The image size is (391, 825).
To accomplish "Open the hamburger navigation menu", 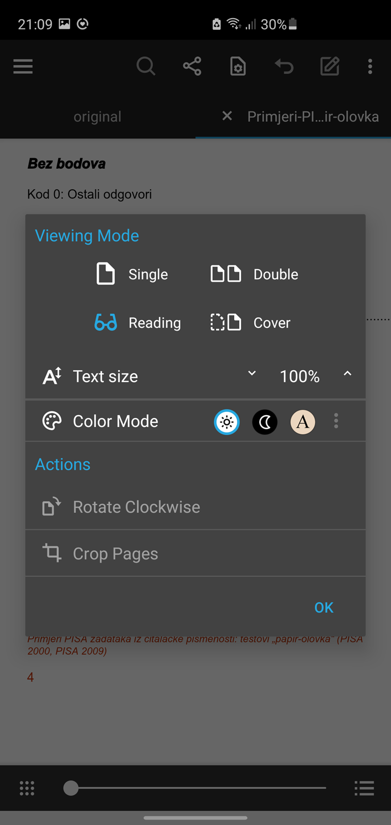I will click(x=23, y=67).
